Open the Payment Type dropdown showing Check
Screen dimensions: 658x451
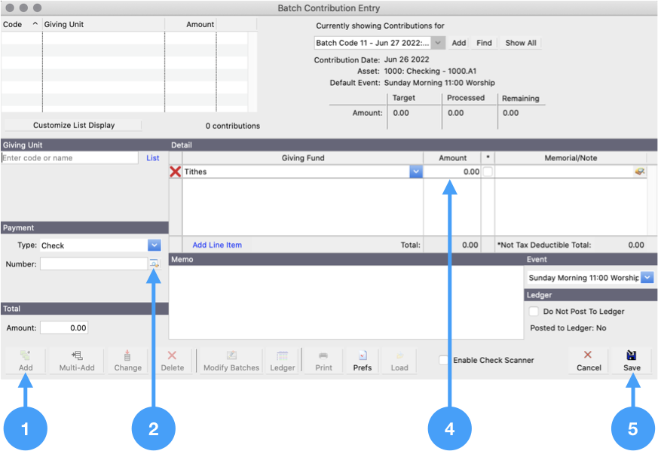click(x=154, y=245)
